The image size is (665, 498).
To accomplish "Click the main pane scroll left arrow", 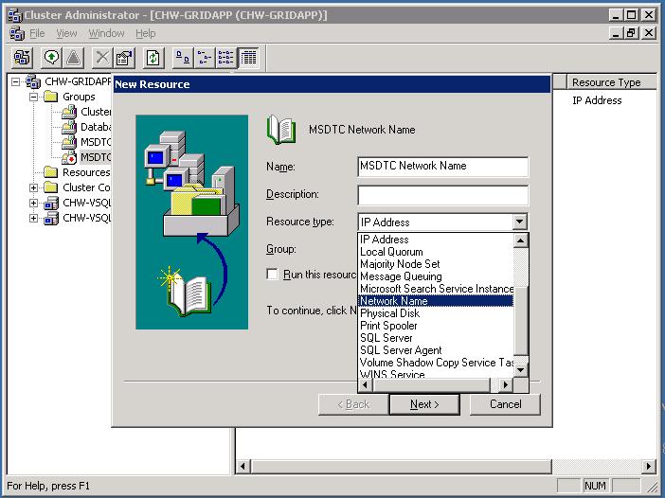I will tap(243, 467).
